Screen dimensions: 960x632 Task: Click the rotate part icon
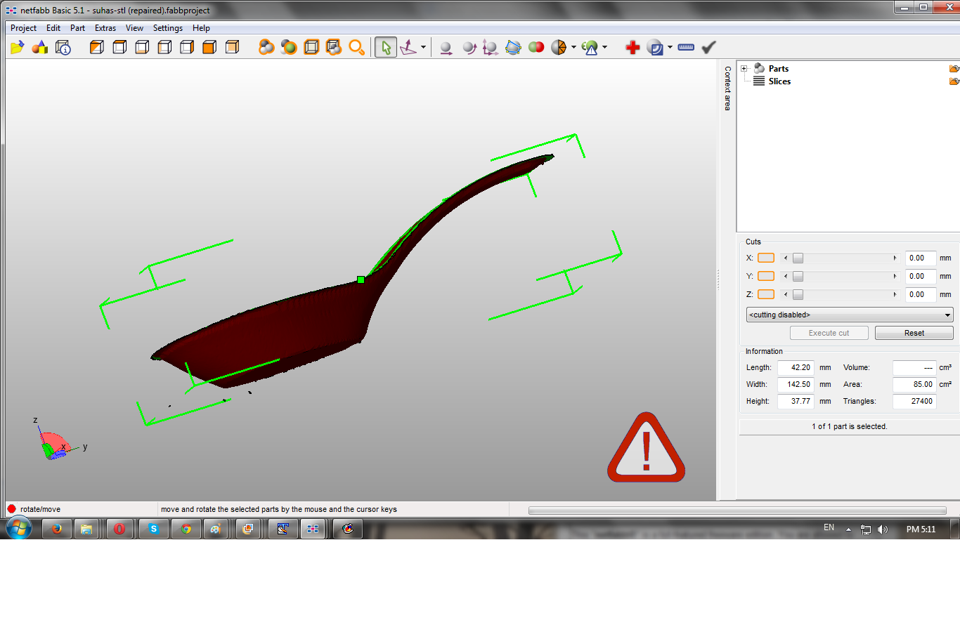[x=469, y=47]
